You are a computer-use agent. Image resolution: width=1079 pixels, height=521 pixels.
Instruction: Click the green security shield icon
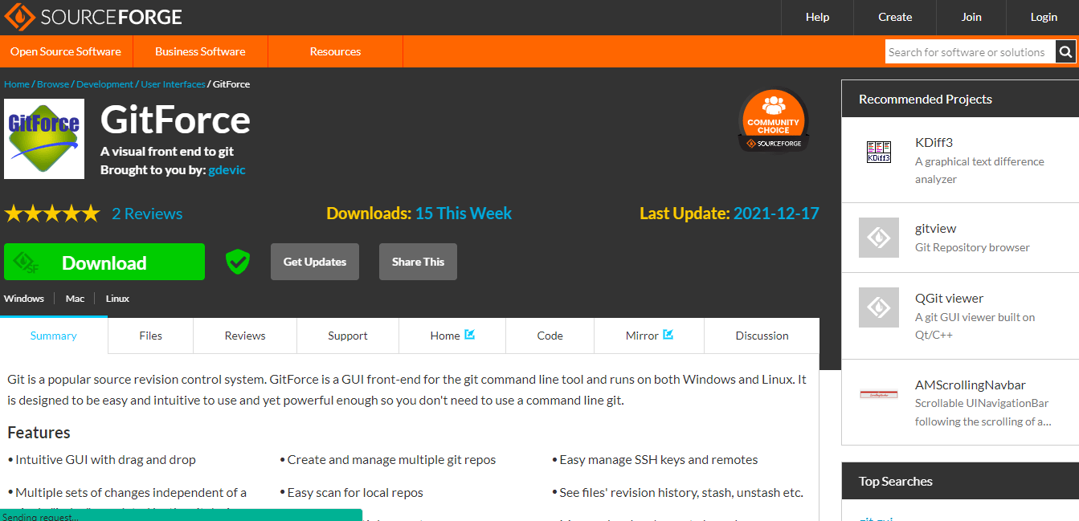click(237, 262)
